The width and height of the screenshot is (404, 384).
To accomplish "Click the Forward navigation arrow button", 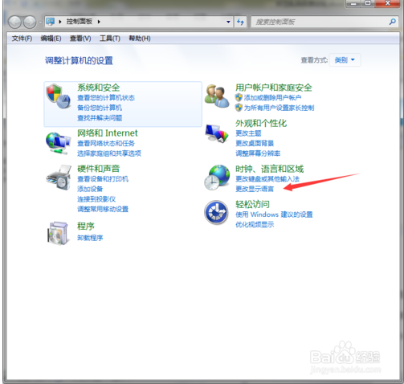I will coord(30,22).
